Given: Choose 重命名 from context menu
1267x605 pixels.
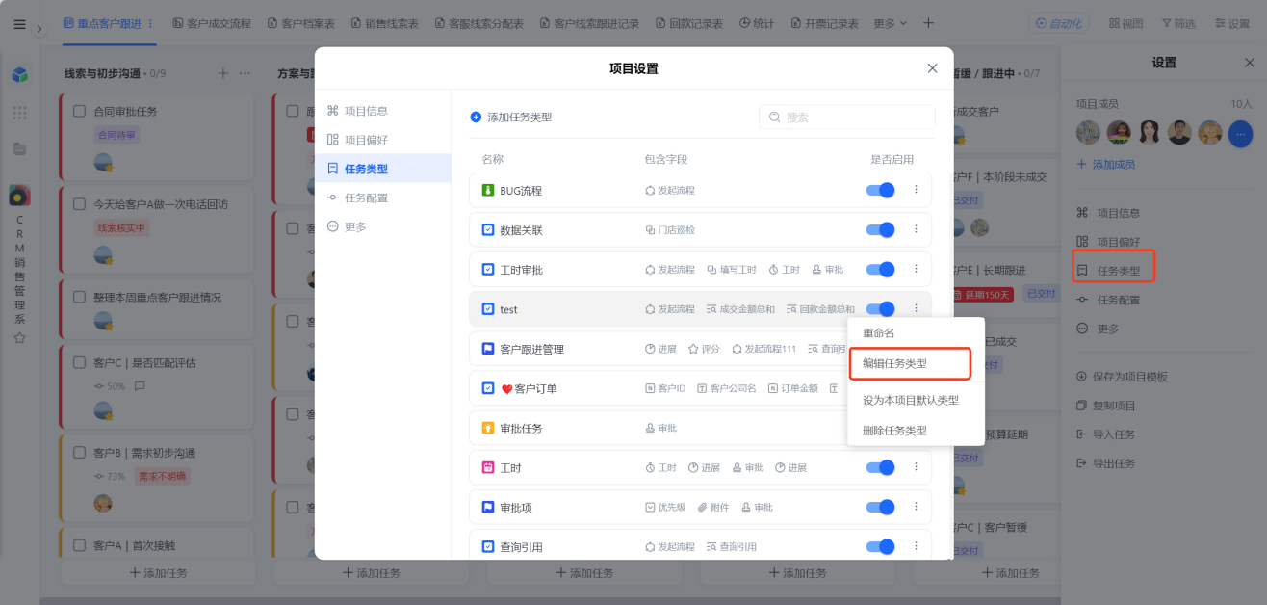Looking at the screenshot, I should pos(879,333).
